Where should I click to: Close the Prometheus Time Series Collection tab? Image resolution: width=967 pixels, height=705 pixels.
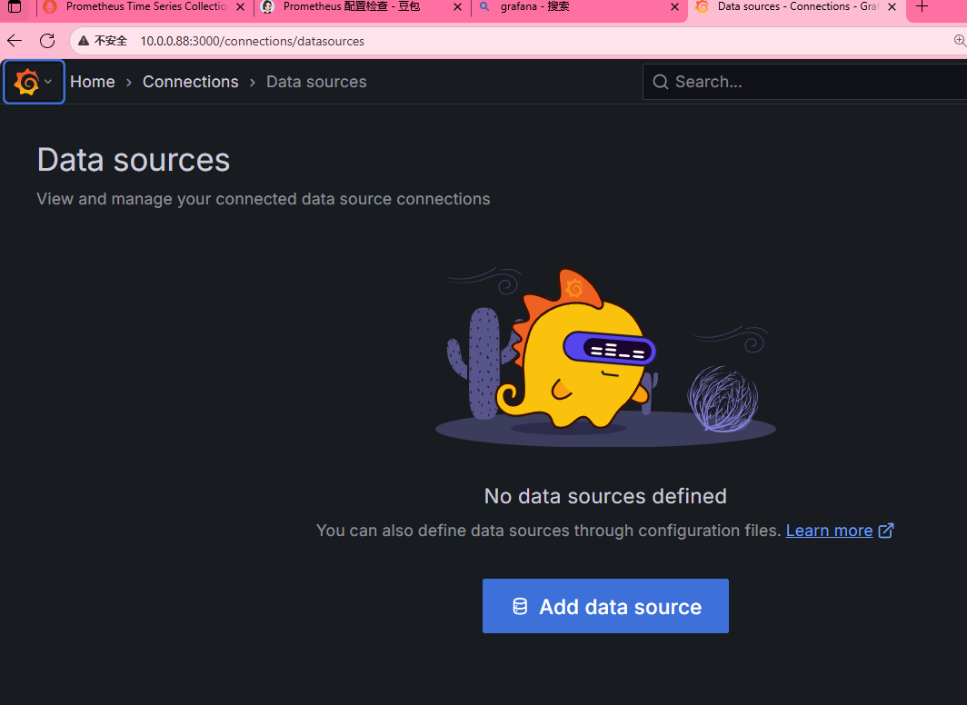click(x=241, y=6)
